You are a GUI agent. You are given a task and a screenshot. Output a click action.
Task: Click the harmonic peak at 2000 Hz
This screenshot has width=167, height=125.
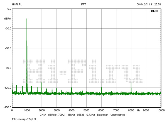[x=42, y=82]
